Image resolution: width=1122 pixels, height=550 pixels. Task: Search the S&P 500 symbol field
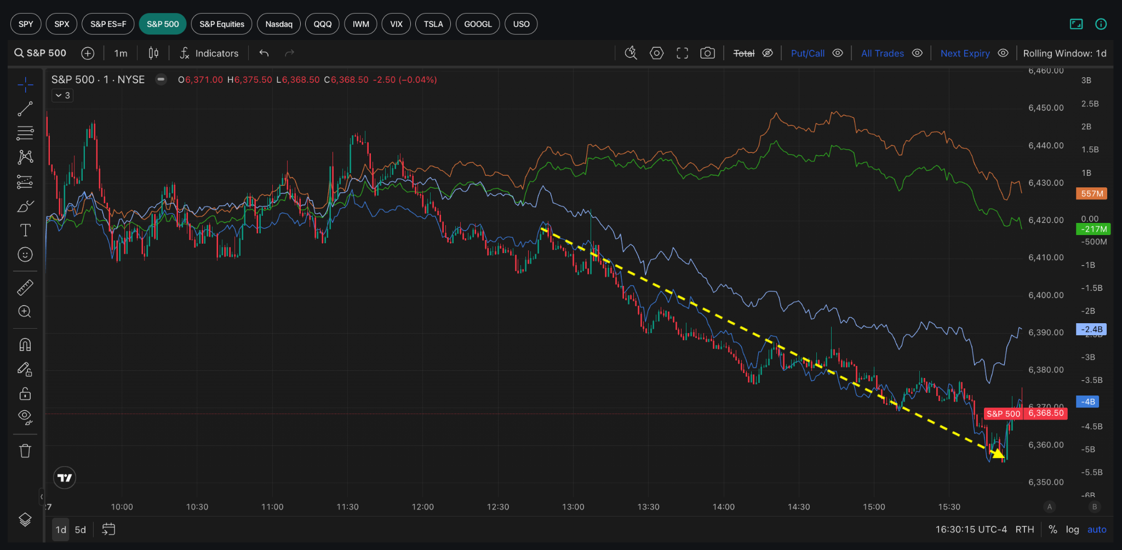(x=40, y=53)
